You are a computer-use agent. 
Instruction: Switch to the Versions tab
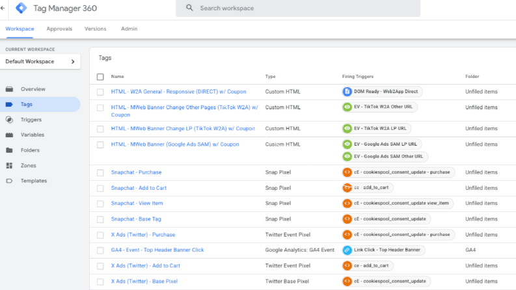[96, 29]
